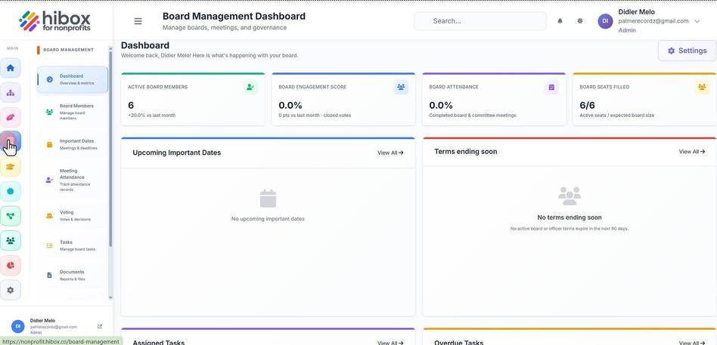
Task: Toggle the hamburger menu in header
Action: [138, 21]
